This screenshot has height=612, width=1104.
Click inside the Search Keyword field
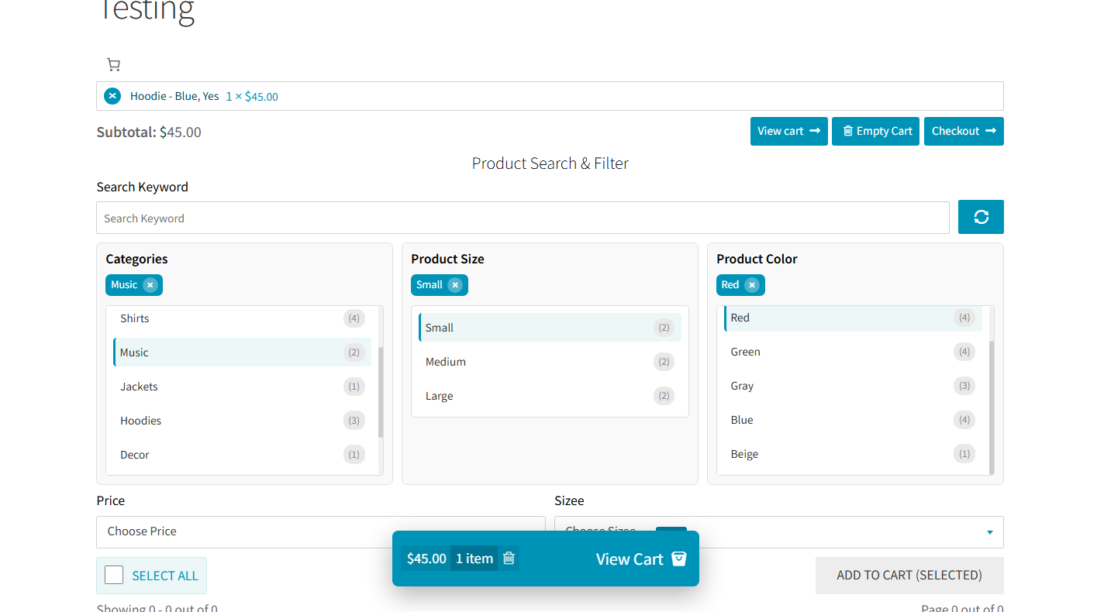pyautogui.click(x=523, y=218)
